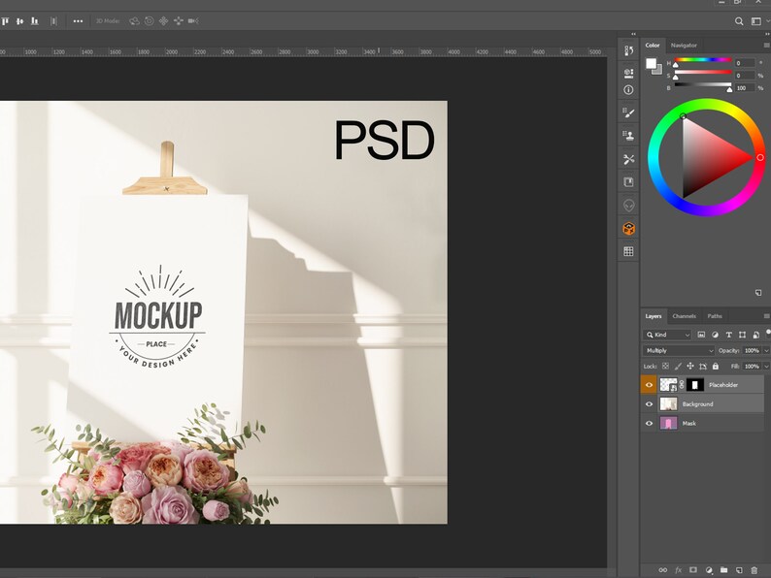Click the Brightness slider bar

(x=703, y=84)
